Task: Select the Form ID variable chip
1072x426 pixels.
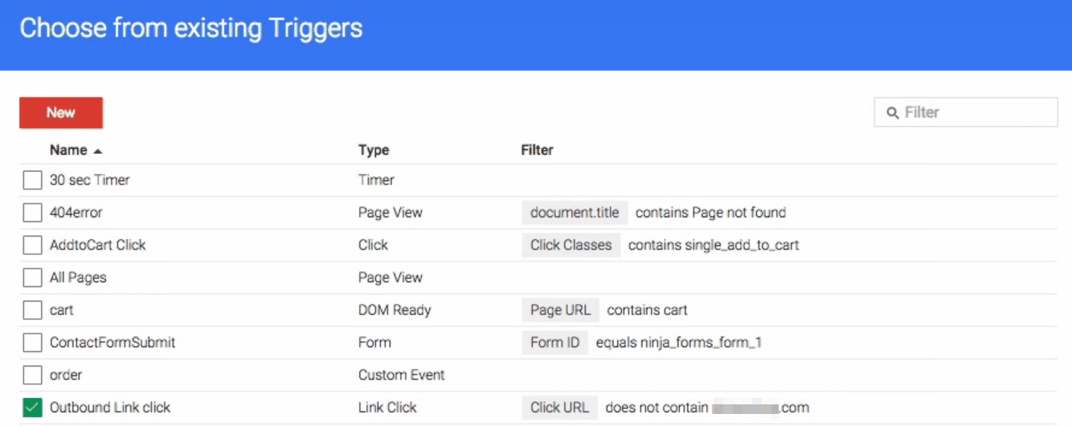Action: click(554, 343)
